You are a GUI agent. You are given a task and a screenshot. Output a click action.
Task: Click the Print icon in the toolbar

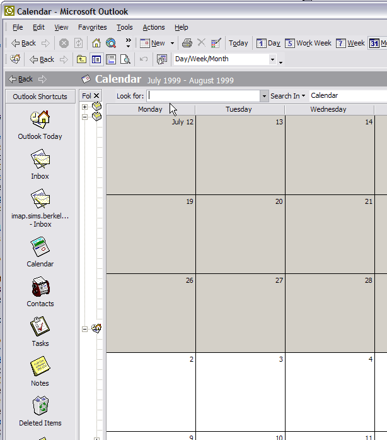pyautogui.click(x=187, y=43)
